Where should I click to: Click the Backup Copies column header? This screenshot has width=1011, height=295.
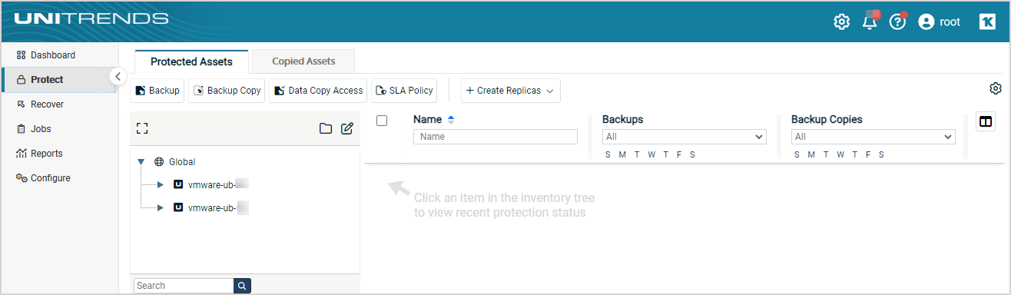point(827,120)
